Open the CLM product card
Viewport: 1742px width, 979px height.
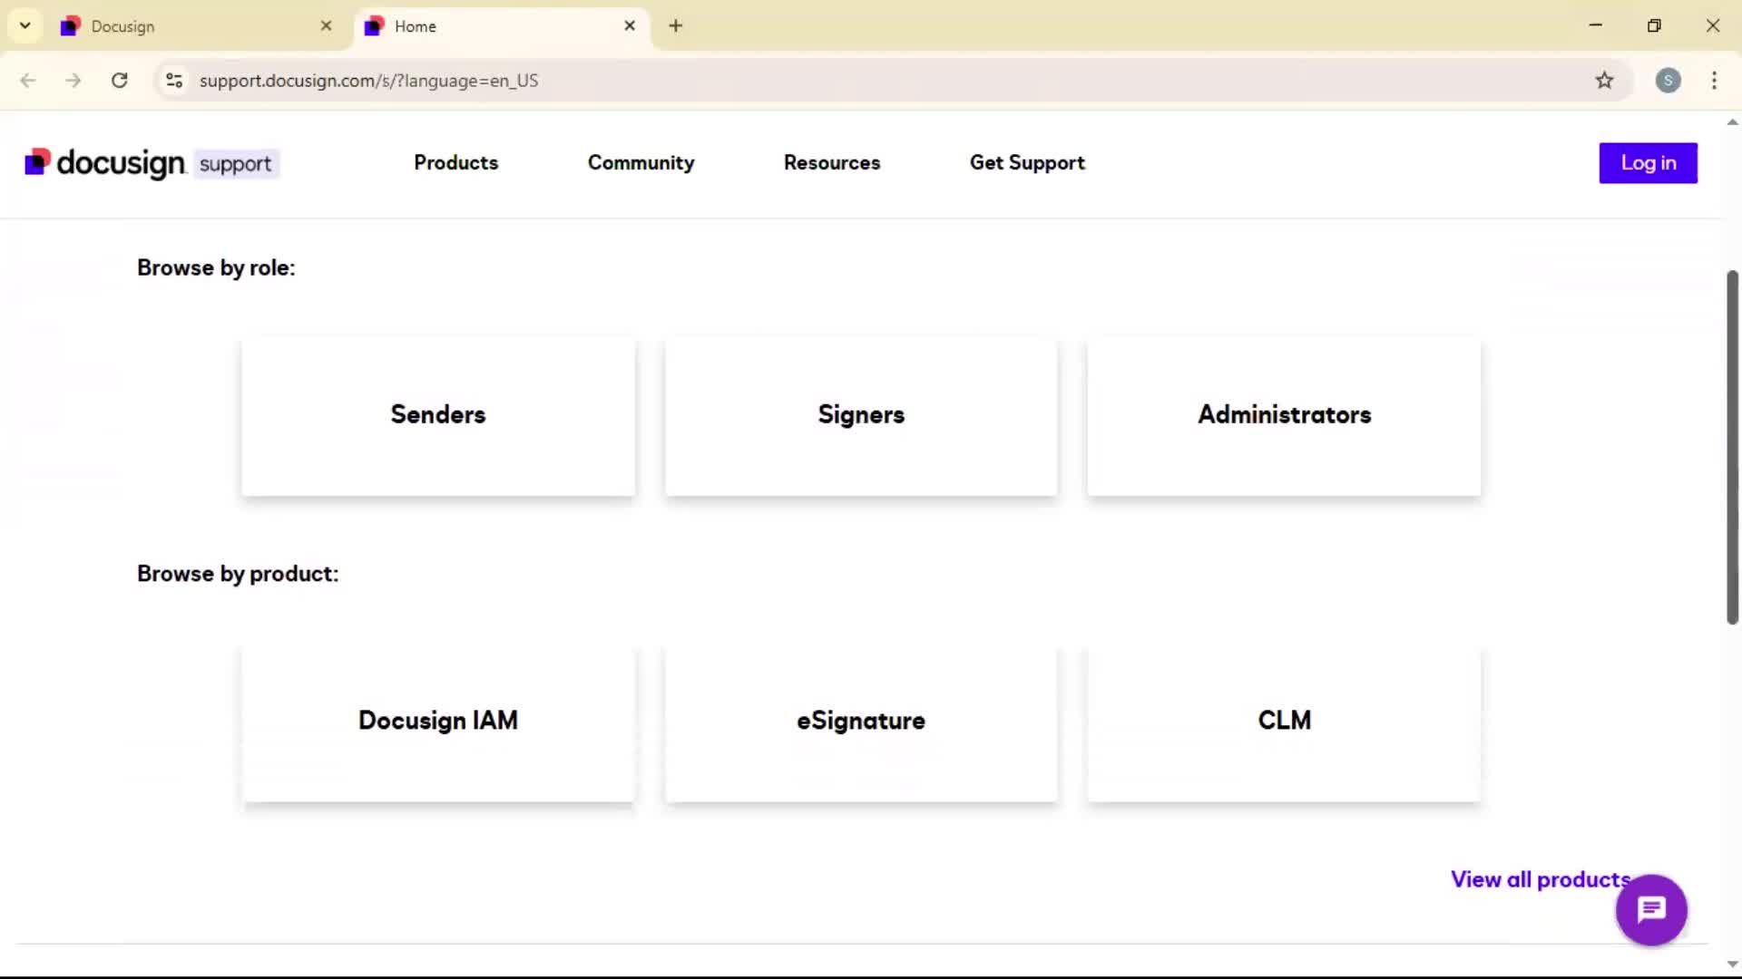pyautogui.click(x=1284, y=722)
